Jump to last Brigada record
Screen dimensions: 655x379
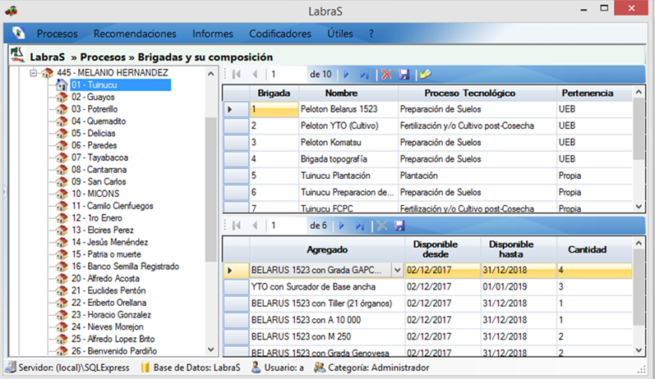364,74
